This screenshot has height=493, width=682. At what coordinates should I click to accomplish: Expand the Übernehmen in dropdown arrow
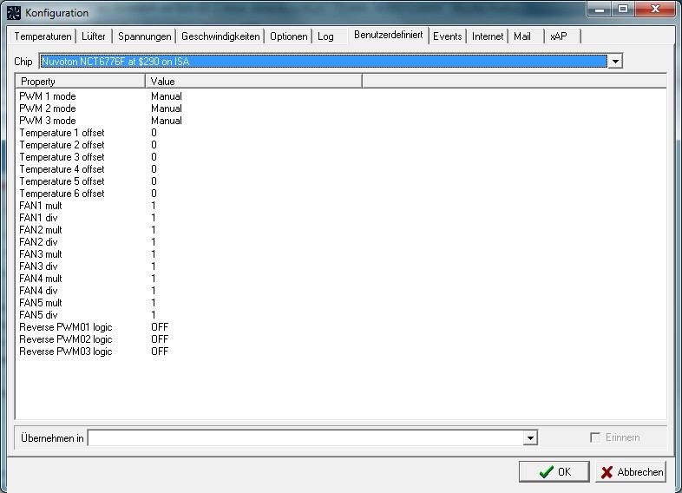click(530, 437)
